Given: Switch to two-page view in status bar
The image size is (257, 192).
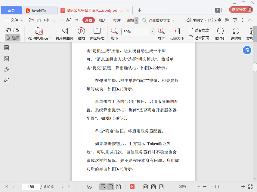Looking at the screenshot, I should 119,187.
